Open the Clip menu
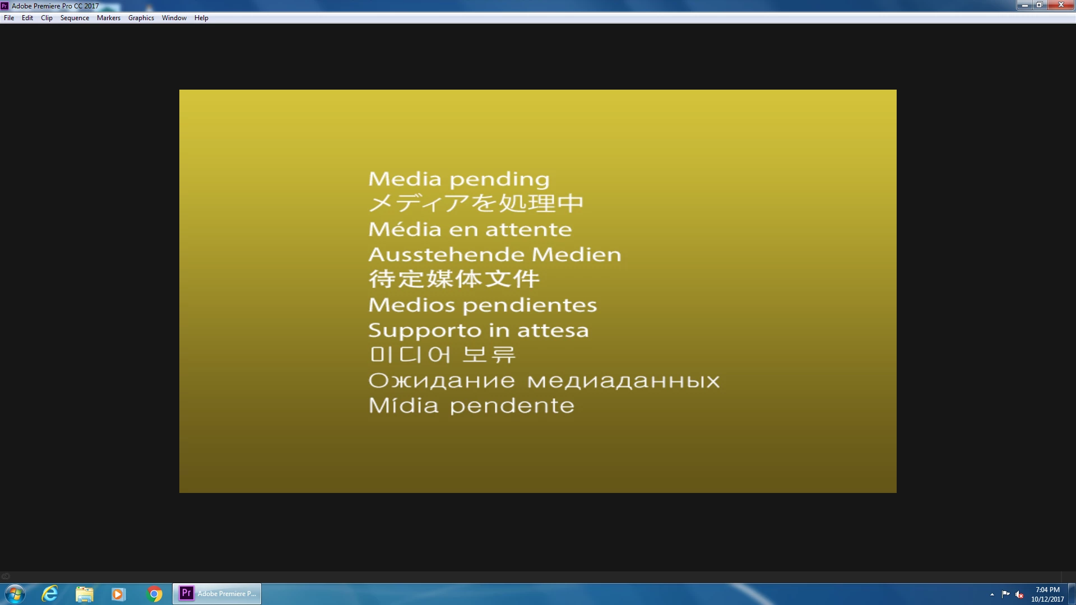Viewport: 1076px width, 605px height. coord(47,18)
